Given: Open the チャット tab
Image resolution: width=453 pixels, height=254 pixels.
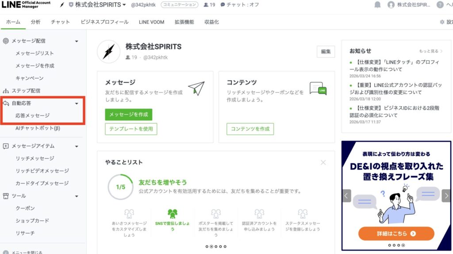Looking at the screenshot, I should pyautogui.click(x=60, y=22).
